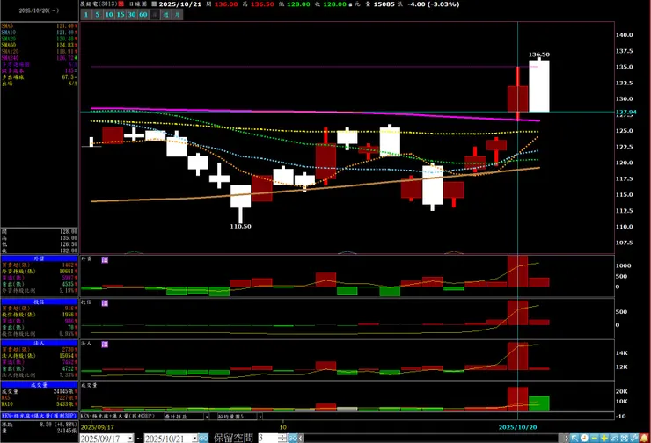The width and height of the screenshot is (651, 443).
Task: Select the daily (日) chart button
Action: pos(155,15)
